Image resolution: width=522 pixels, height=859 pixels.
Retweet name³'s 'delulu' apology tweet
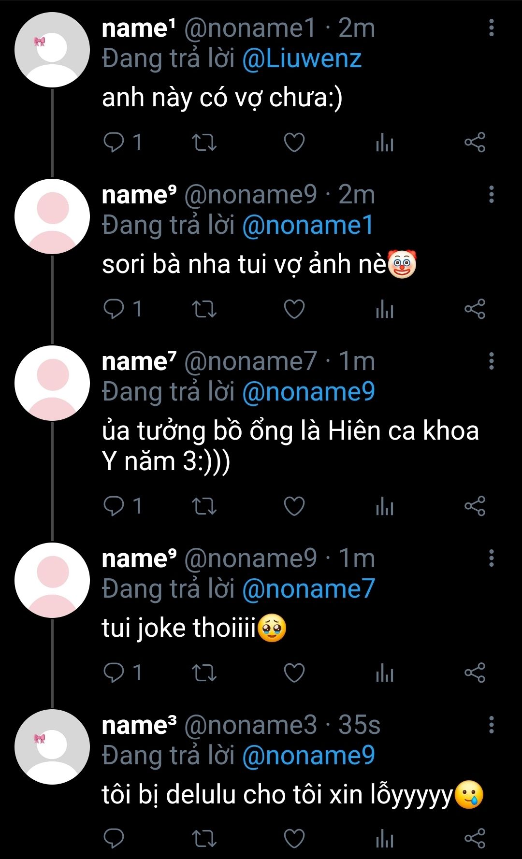pos(204,839)
